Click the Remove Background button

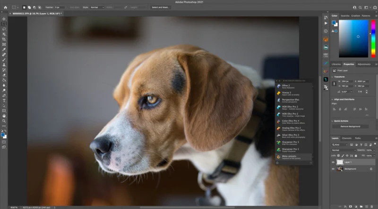(x=351, y=126)
